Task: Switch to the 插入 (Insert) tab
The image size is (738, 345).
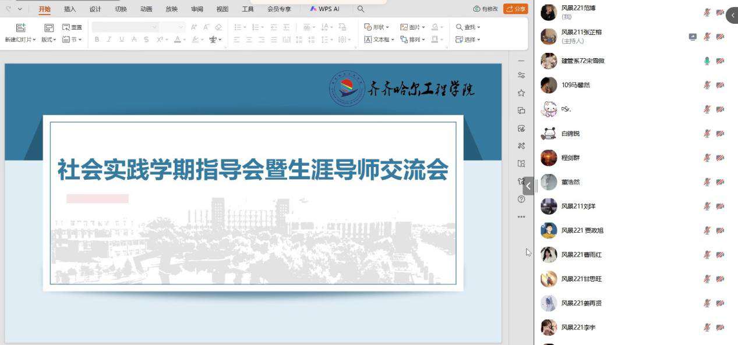Action: pyautogui.click(x=70, y=9)
